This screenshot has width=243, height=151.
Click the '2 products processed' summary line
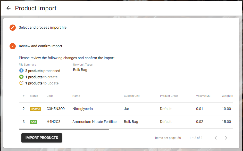click(x=43, y=71)
